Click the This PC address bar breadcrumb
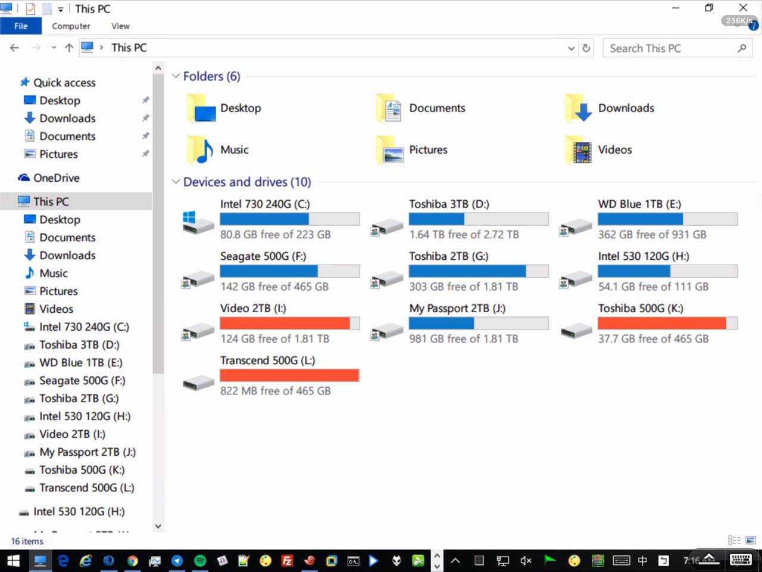 pyautogui.click(x=129, y=48)
